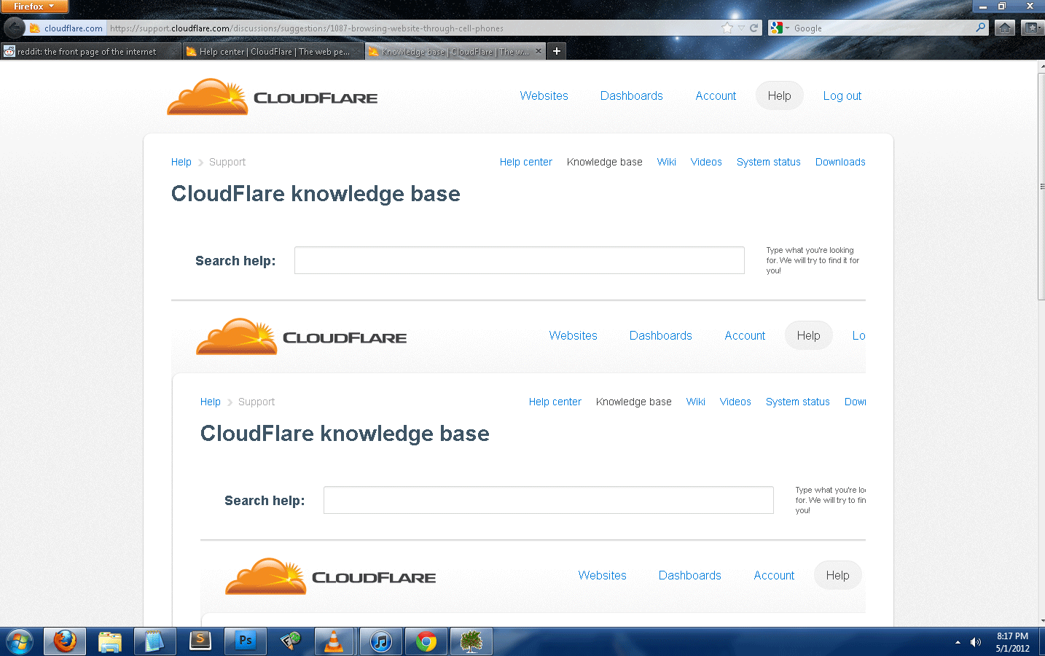
Task: Launch Google Chrome from the taskbar
Action: [x=426, y=641]
